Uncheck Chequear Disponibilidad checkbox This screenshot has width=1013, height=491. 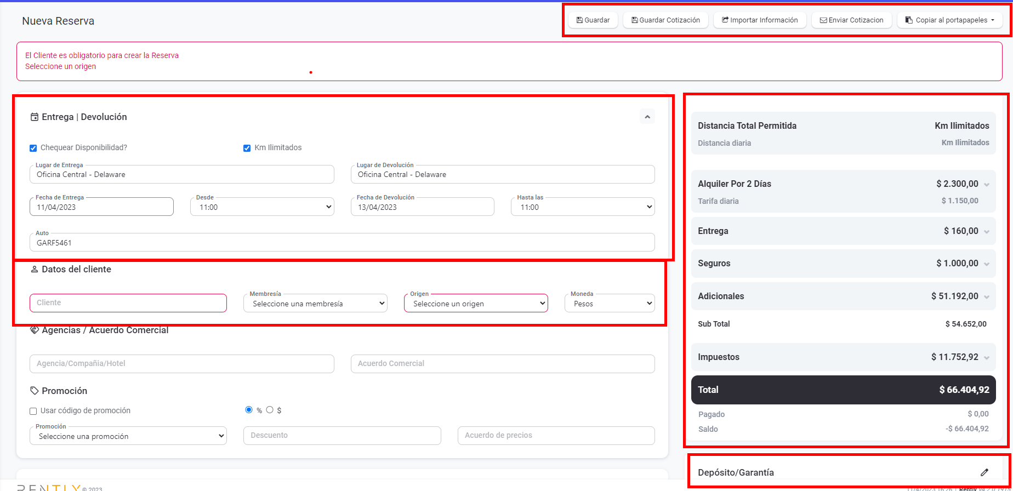[x=33, y=148]
